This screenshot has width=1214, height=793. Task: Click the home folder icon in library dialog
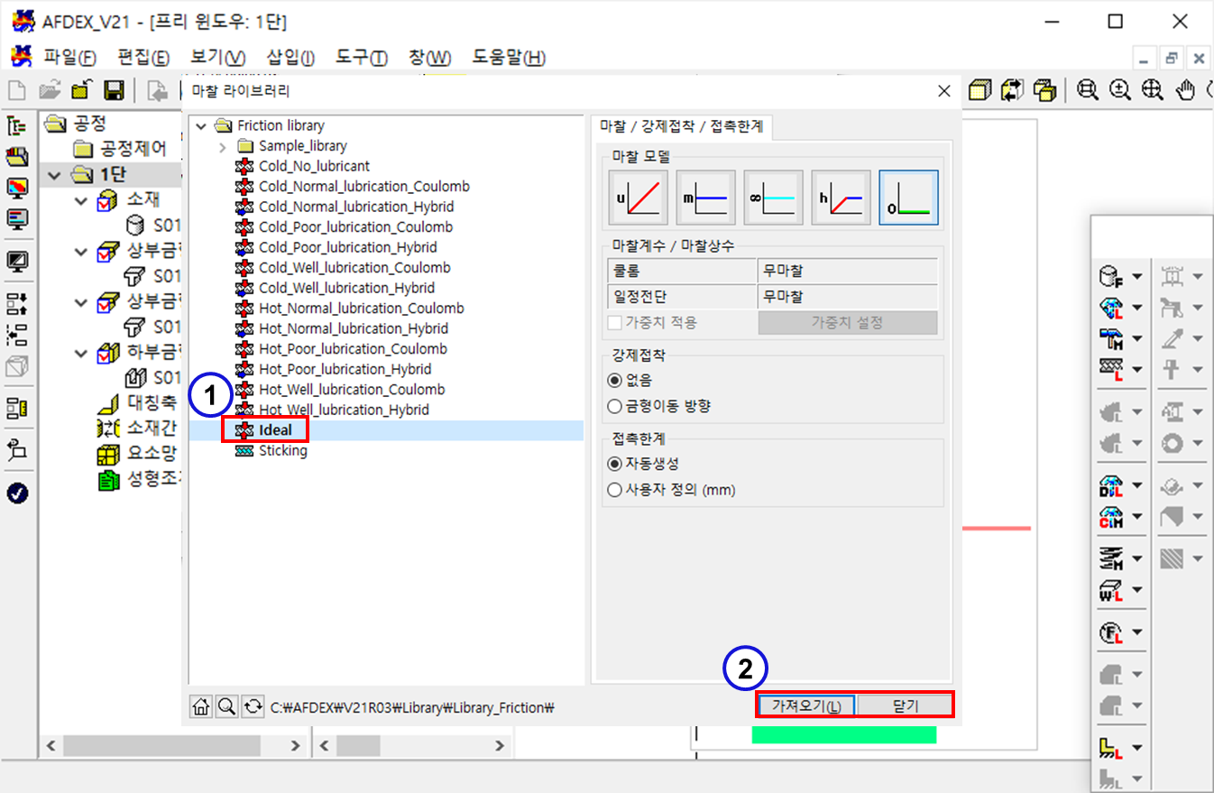pyautogui.click(x=201, y=707)
